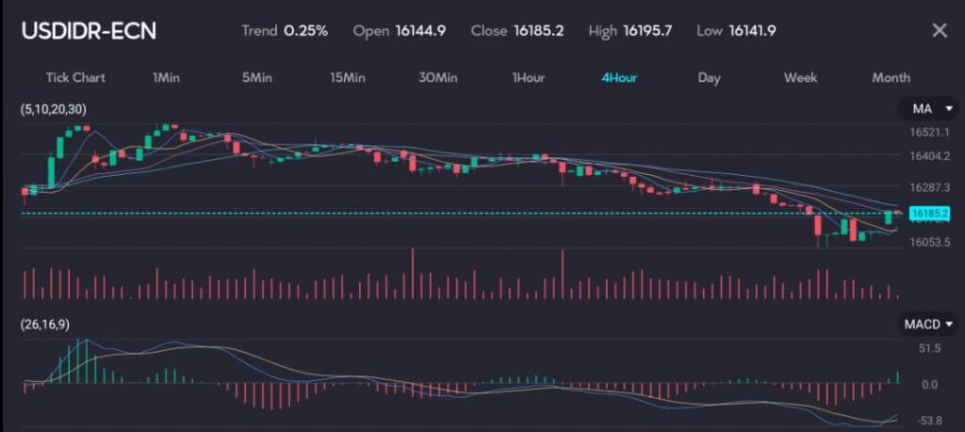
Task: Switch chart to Month timeframe
Action: click(891, 77)
